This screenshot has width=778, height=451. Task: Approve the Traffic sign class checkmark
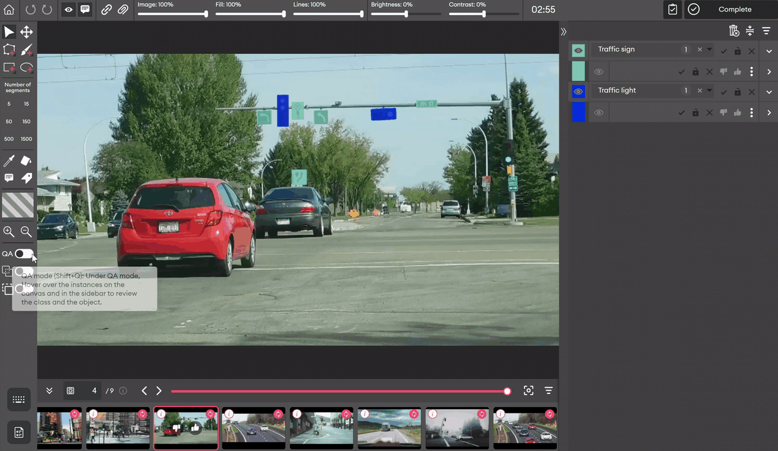724,51
